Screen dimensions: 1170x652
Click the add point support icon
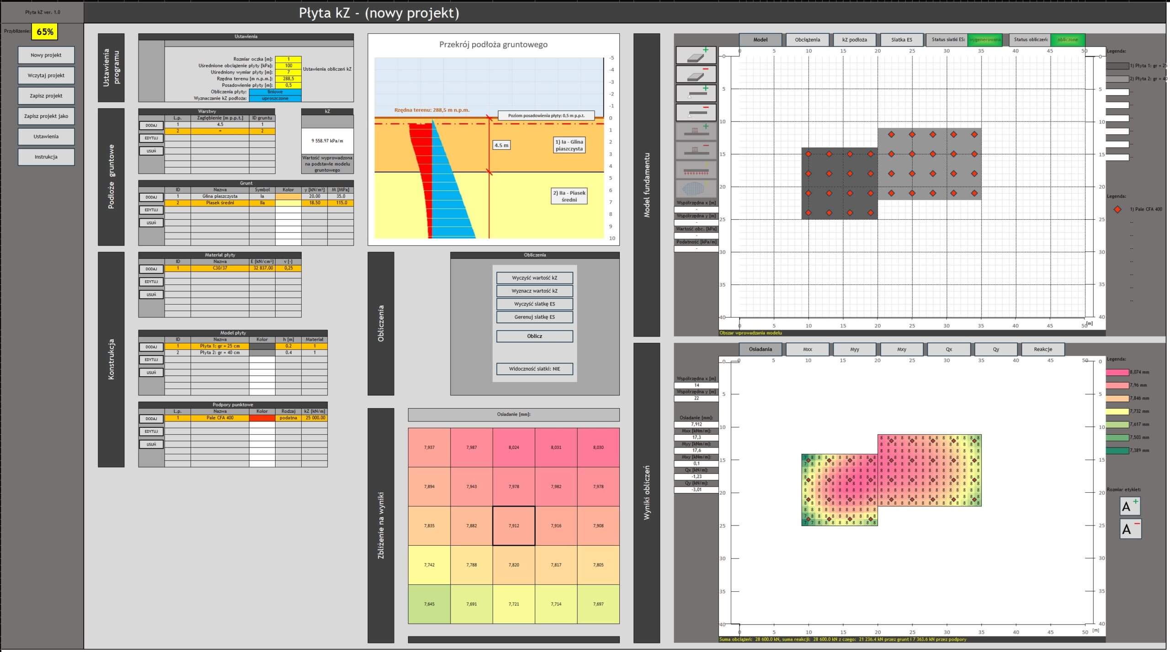click(696, 93)
